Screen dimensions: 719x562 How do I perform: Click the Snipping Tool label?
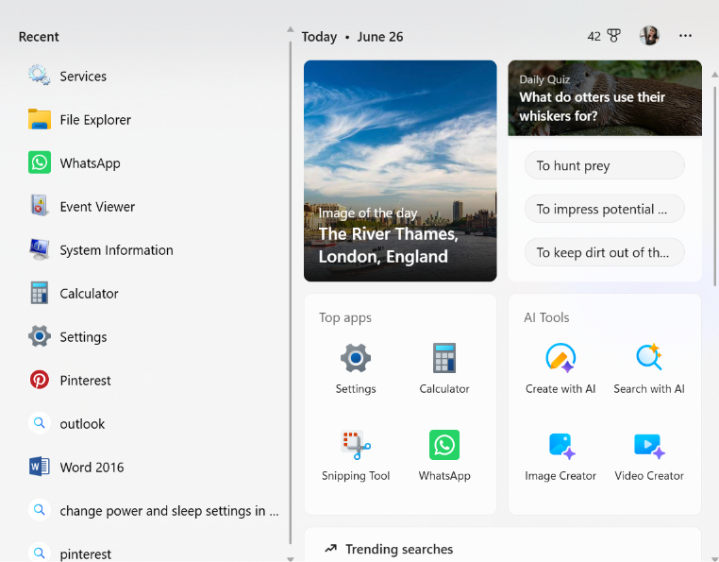coord(356,476)
